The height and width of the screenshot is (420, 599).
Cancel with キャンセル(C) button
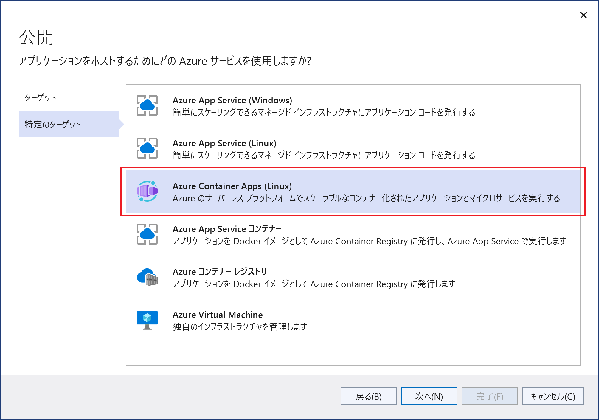point(553,396)
